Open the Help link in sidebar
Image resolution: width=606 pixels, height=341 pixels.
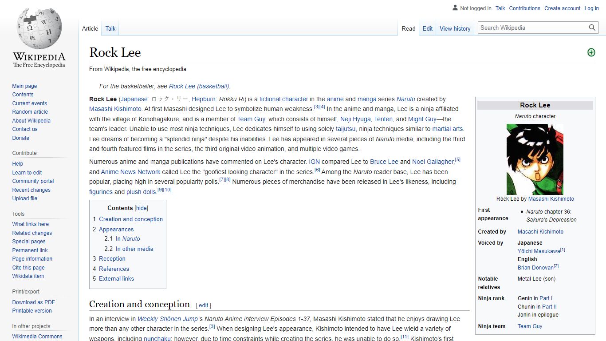[x=18, y=164]
